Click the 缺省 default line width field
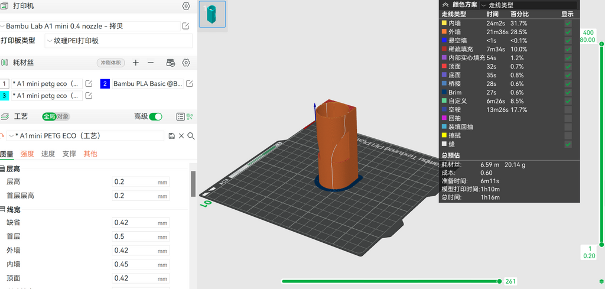 [141, 223]
